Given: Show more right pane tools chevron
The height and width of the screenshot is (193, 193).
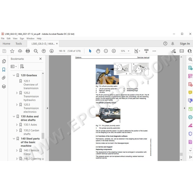Looking at the screenshot, I should tap(190, 151).
